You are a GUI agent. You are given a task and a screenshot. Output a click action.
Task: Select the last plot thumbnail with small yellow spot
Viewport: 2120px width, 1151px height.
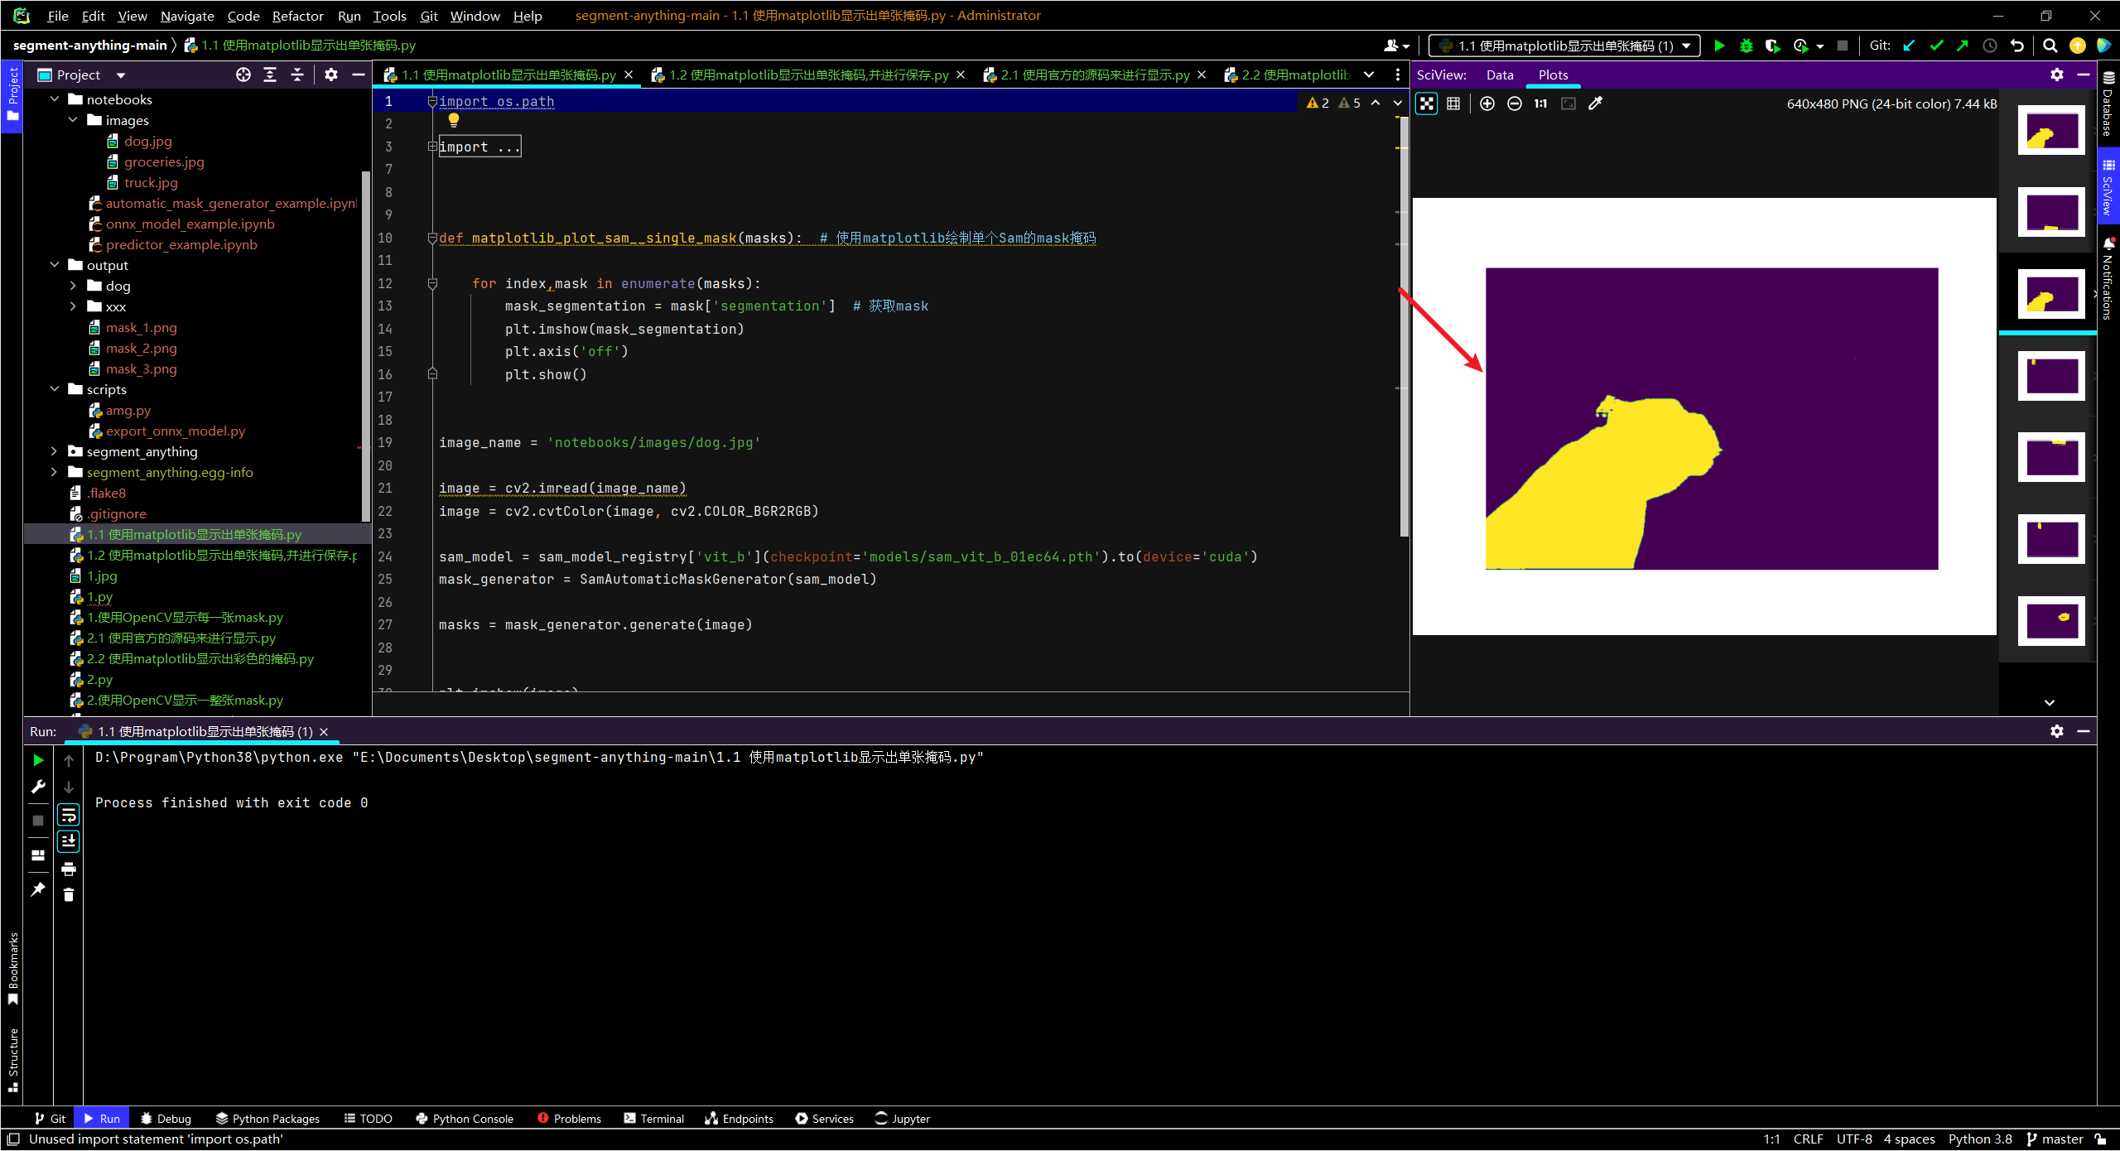2050,619
